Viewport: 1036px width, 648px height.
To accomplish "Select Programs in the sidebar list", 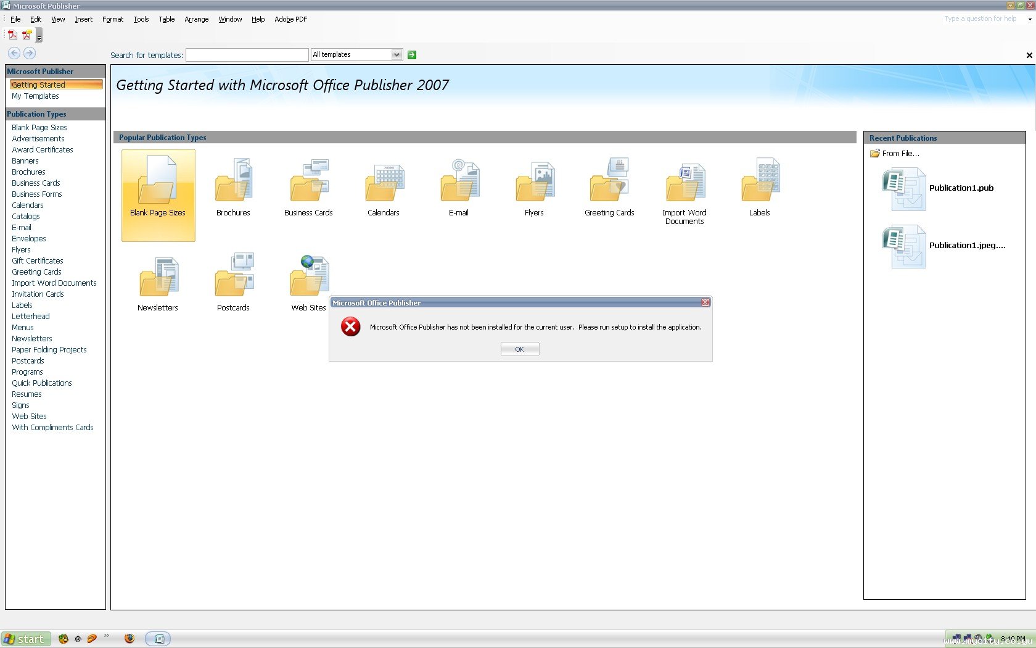I will (x=28, y=372).
